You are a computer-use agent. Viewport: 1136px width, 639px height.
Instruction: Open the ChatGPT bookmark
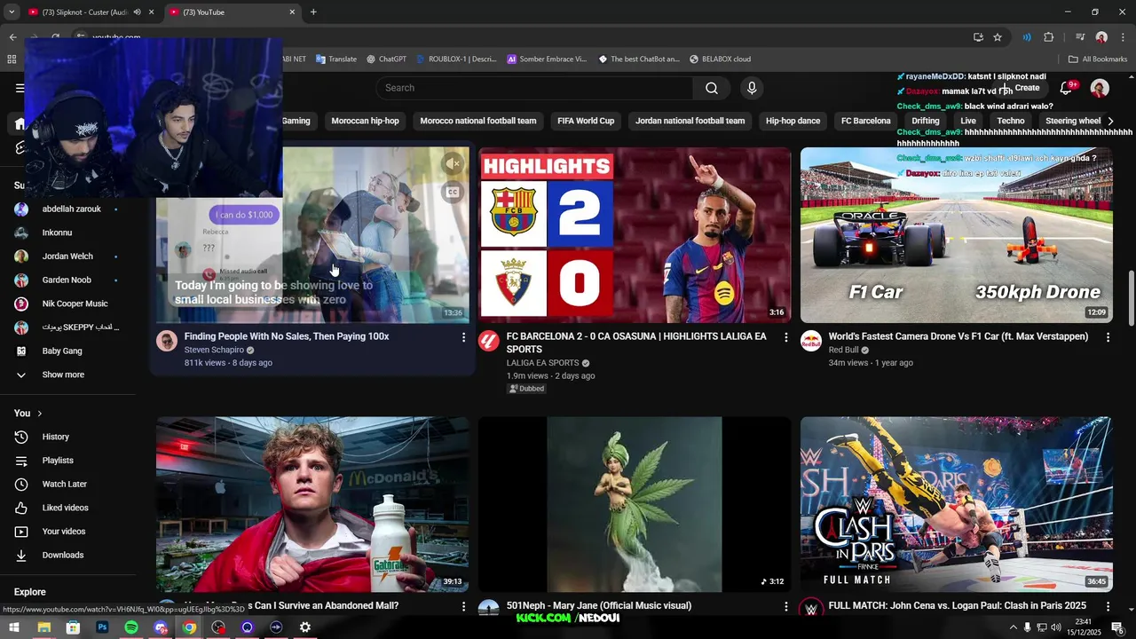[x=386, y=59]
